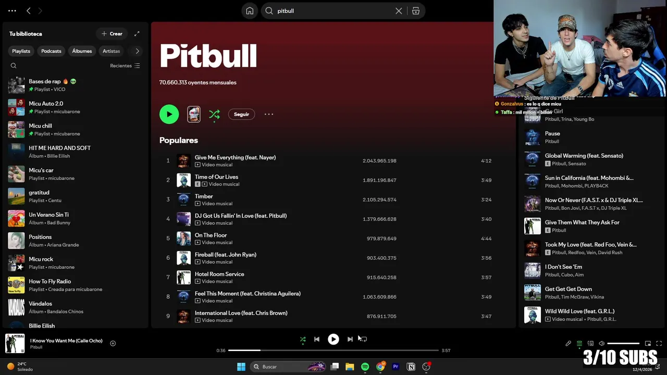Add current song to Liked Songs
Screen dimensions: 667x375
[113, 343]
